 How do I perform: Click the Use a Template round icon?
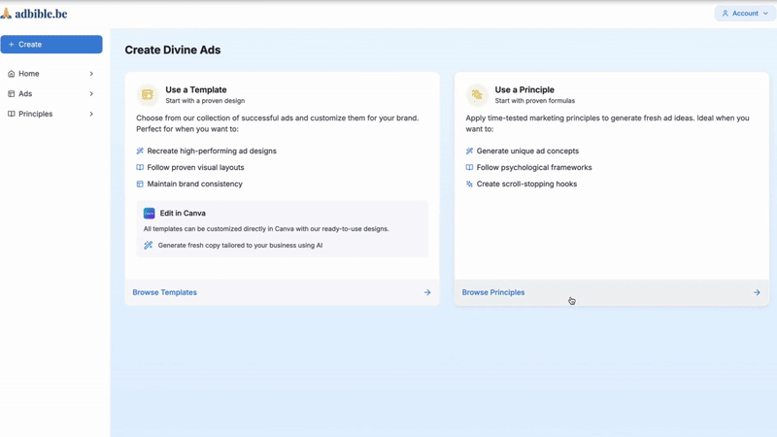[148, 94]
